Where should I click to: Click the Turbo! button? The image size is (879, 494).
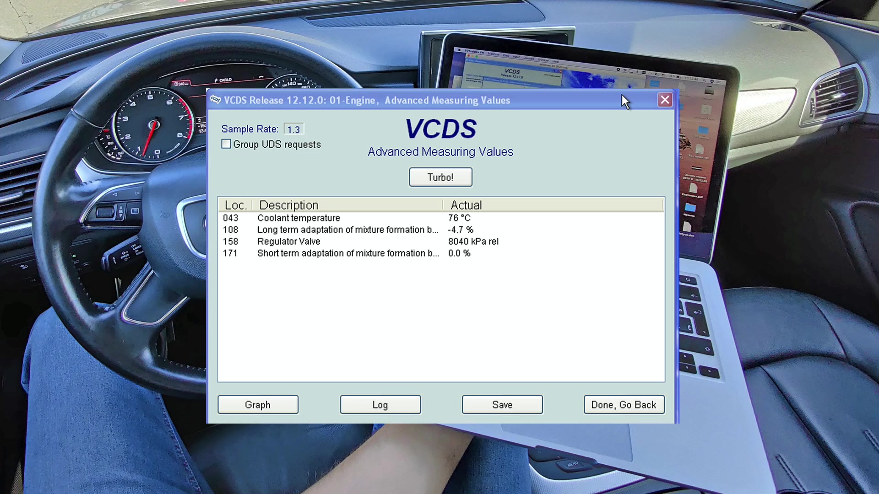coord(440,177)
